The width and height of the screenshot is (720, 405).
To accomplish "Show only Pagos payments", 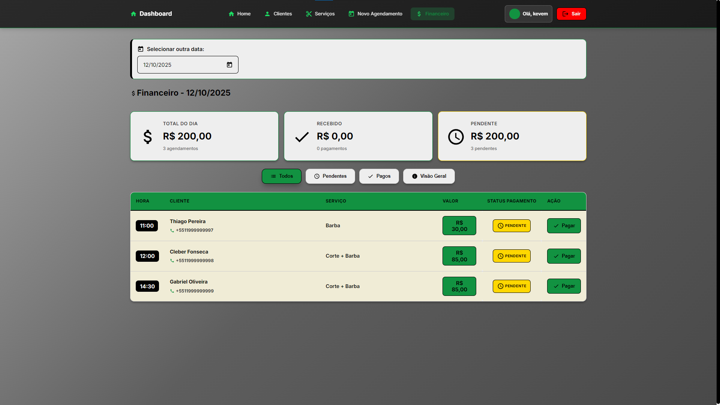I will (x=379, y=176).
